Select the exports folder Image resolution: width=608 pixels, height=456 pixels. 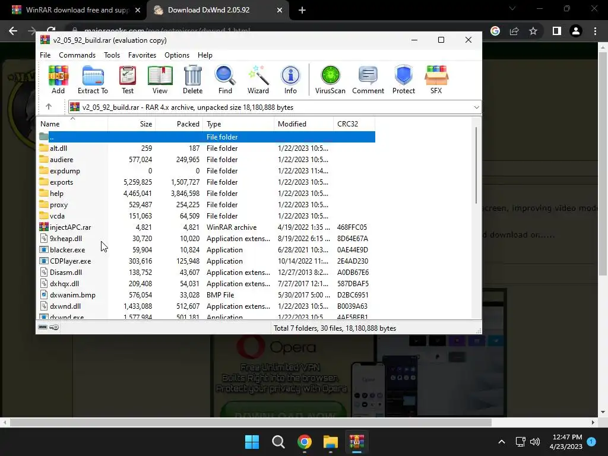pyautogui.click(x=61, y=182)
